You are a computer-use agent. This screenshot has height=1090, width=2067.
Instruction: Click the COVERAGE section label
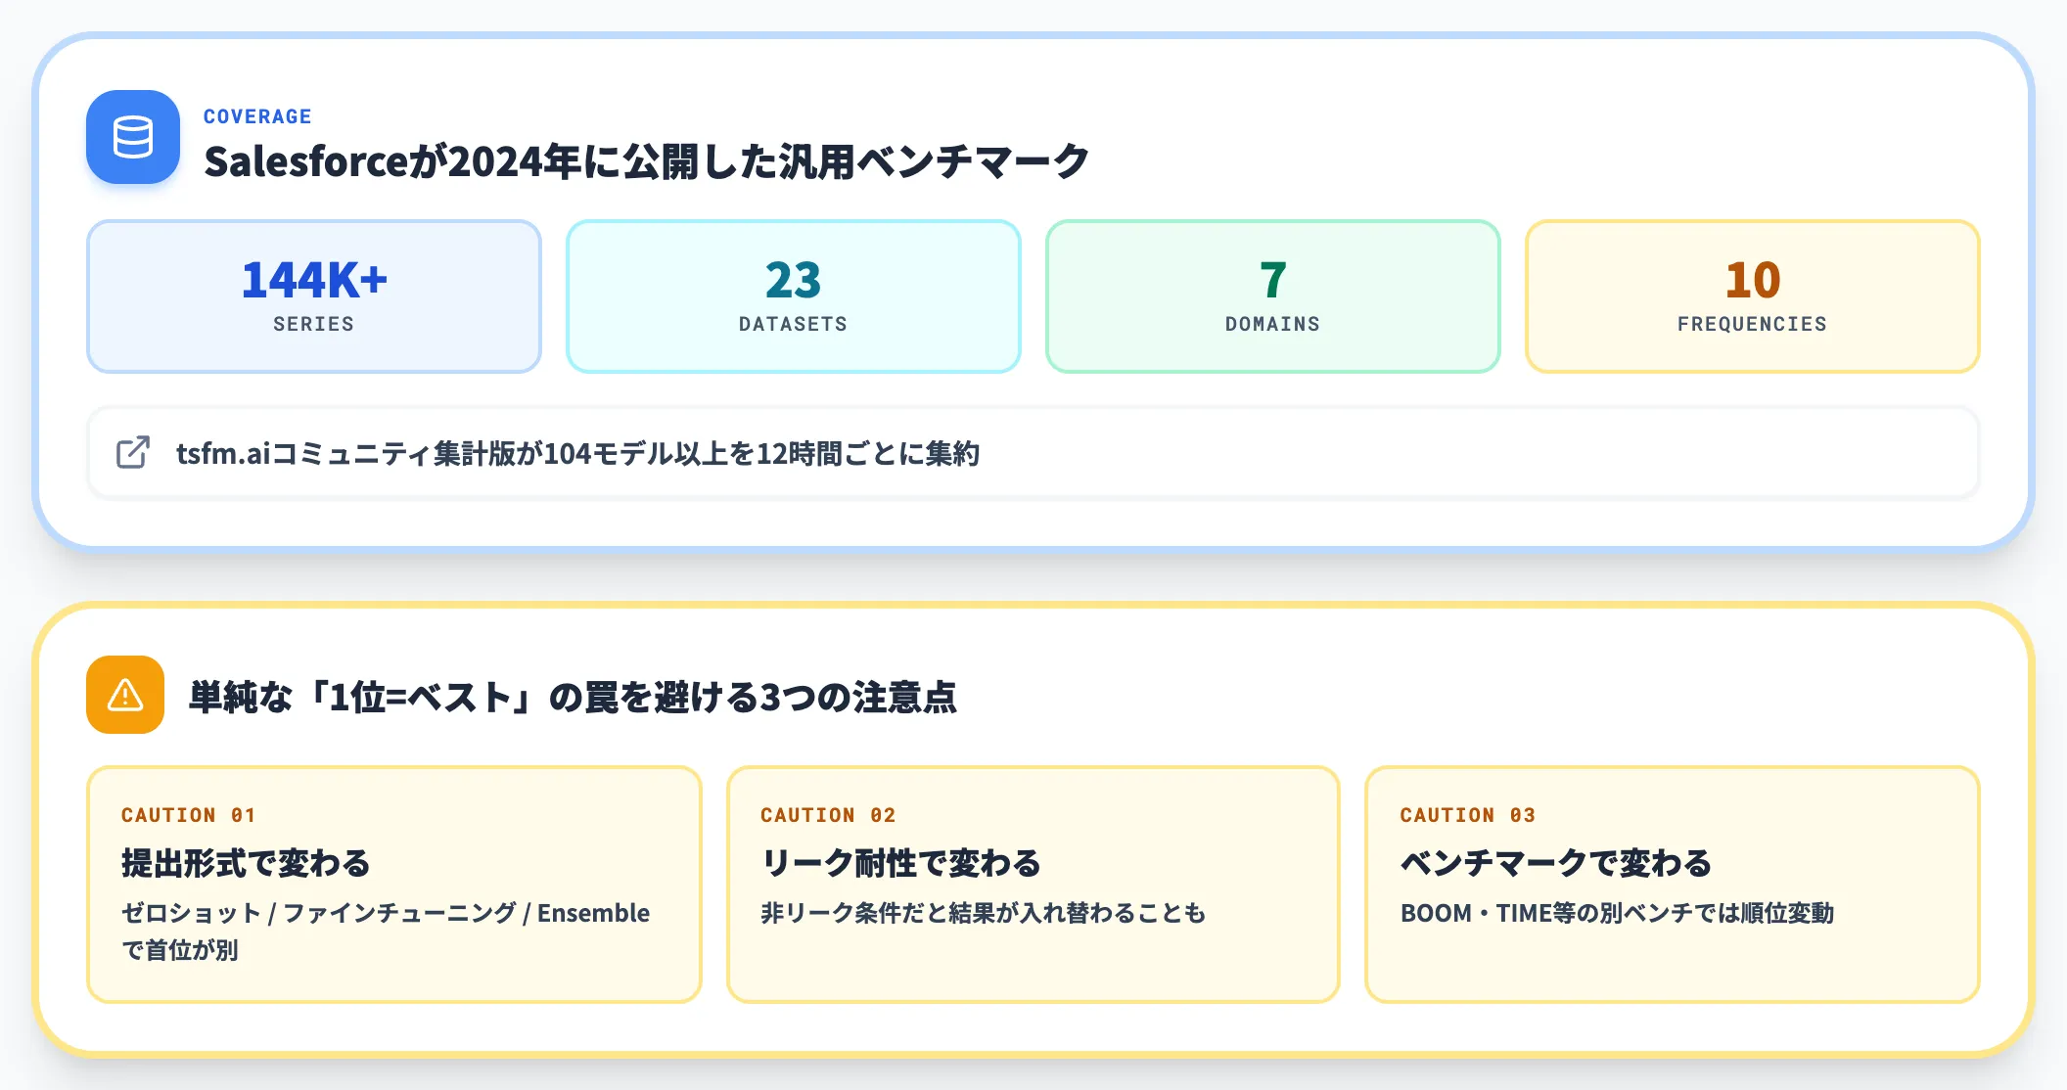click(x=257, y=116)
